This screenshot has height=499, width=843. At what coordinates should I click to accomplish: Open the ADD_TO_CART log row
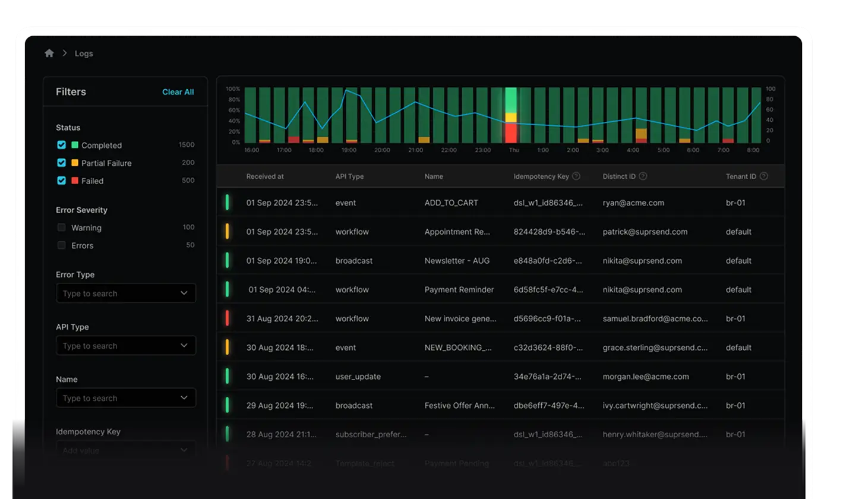(x=501, y=203)
